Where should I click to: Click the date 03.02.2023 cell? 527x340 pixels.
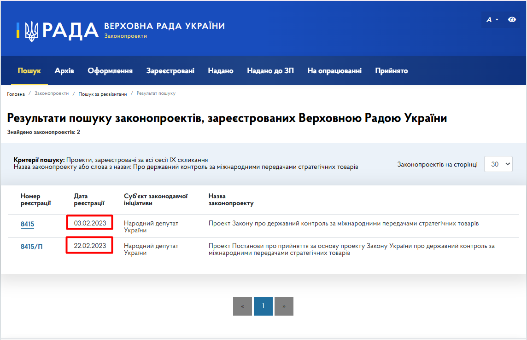90,223
